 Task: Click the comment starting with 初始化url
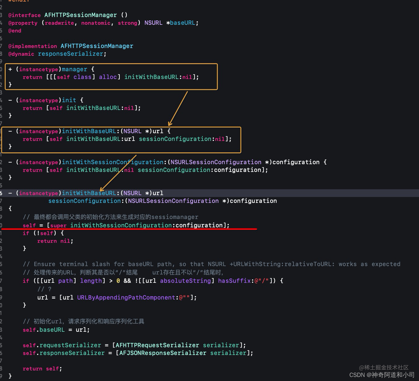tap(83, 322)
